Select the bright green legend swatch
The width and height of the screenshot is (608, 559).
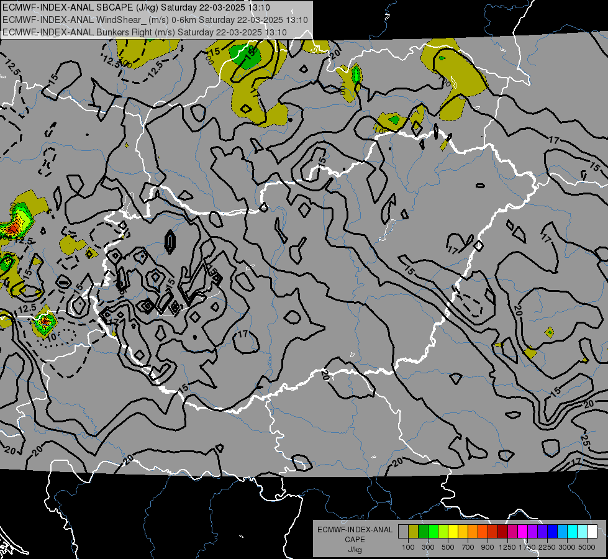pyautogui.click(x=433, y=532)
